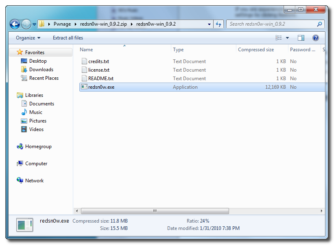Navigate to the redsn0w-win_0.9.2.zip breadcrumb
This screenshot has width=334, height=245.
point(103,24)
